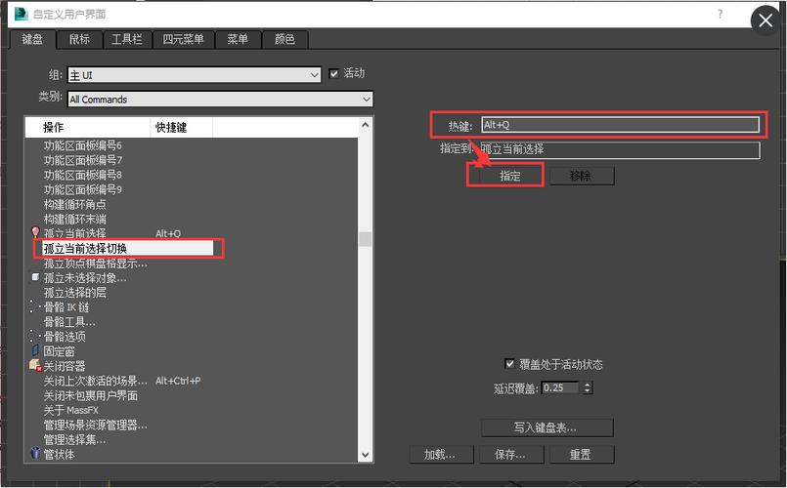Click the 指定 button

[510, 176]
